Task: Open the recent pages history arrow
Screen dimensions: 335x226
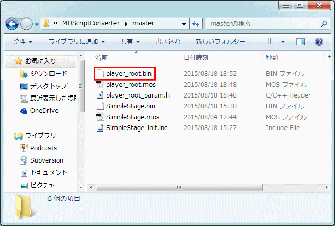Action: [37, 24]
